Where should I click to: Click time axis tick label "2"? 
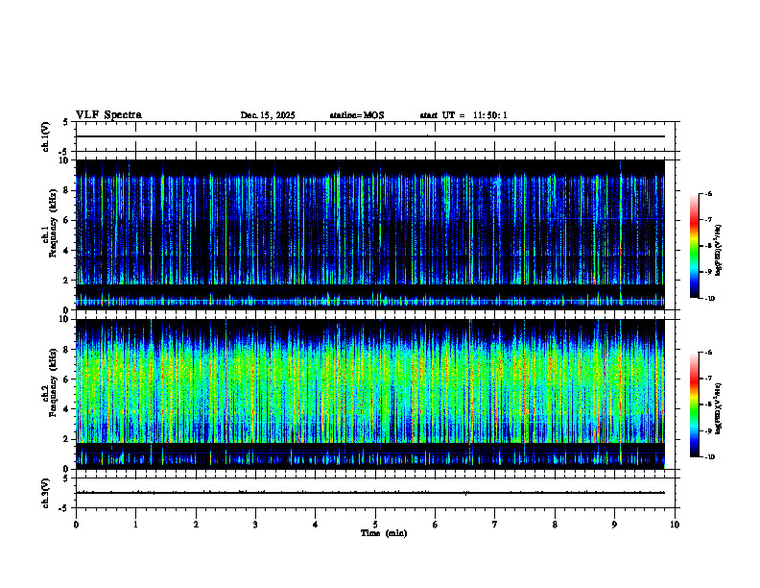pyautogui.click(x=196, y=525)
